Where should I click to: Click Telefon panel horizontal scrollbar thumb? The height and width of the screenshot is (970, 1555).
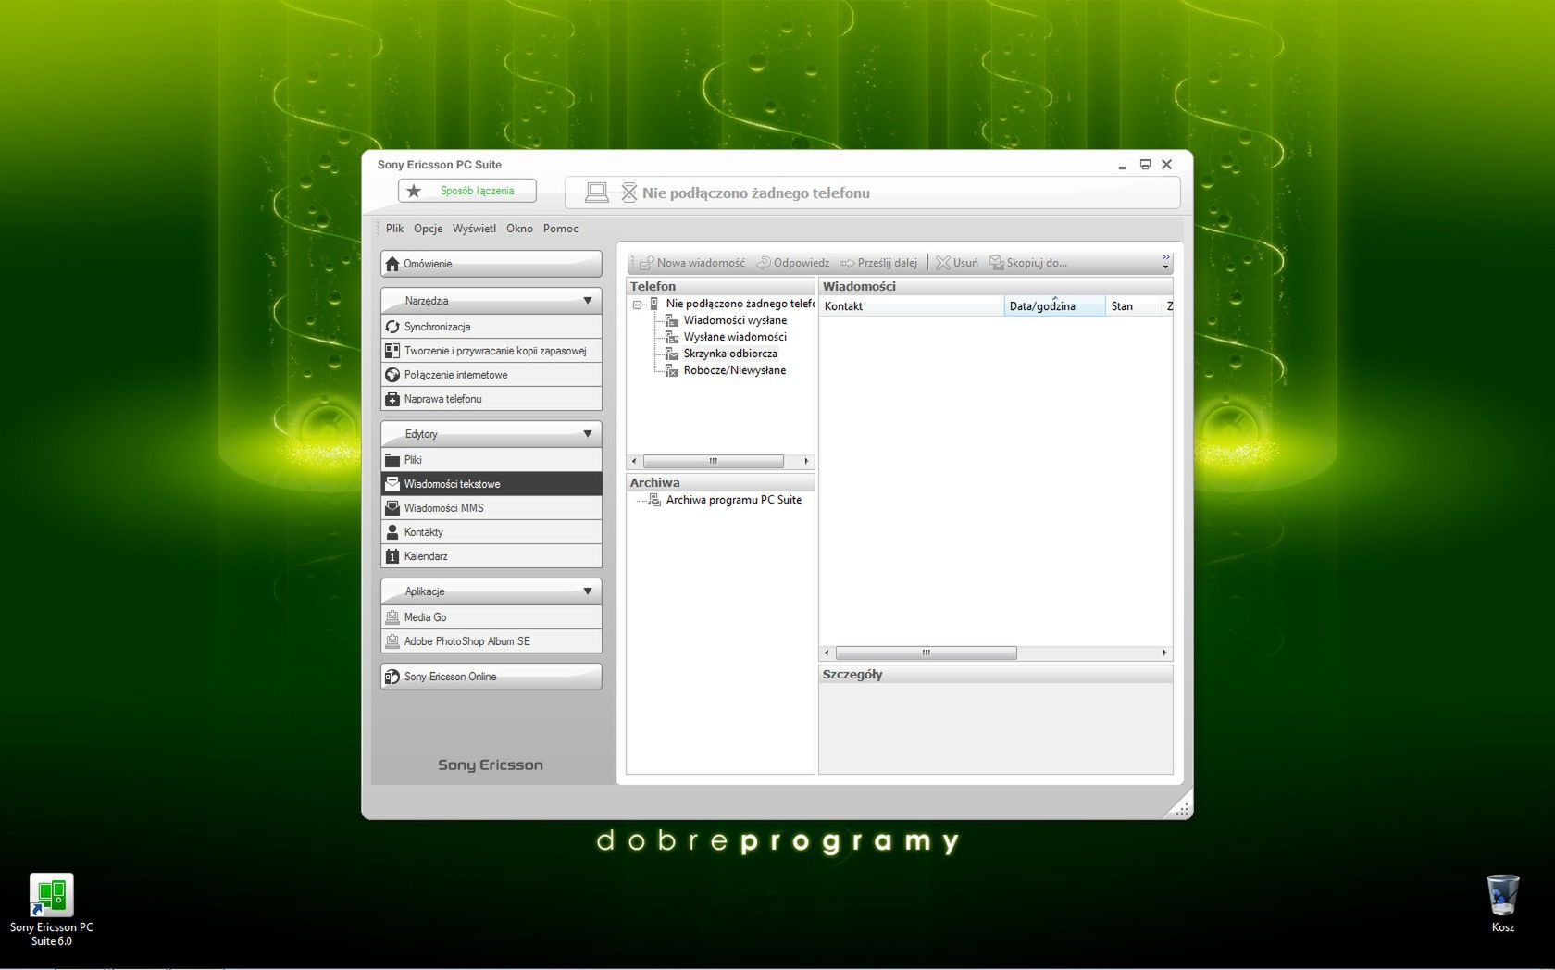click(713, 461)
